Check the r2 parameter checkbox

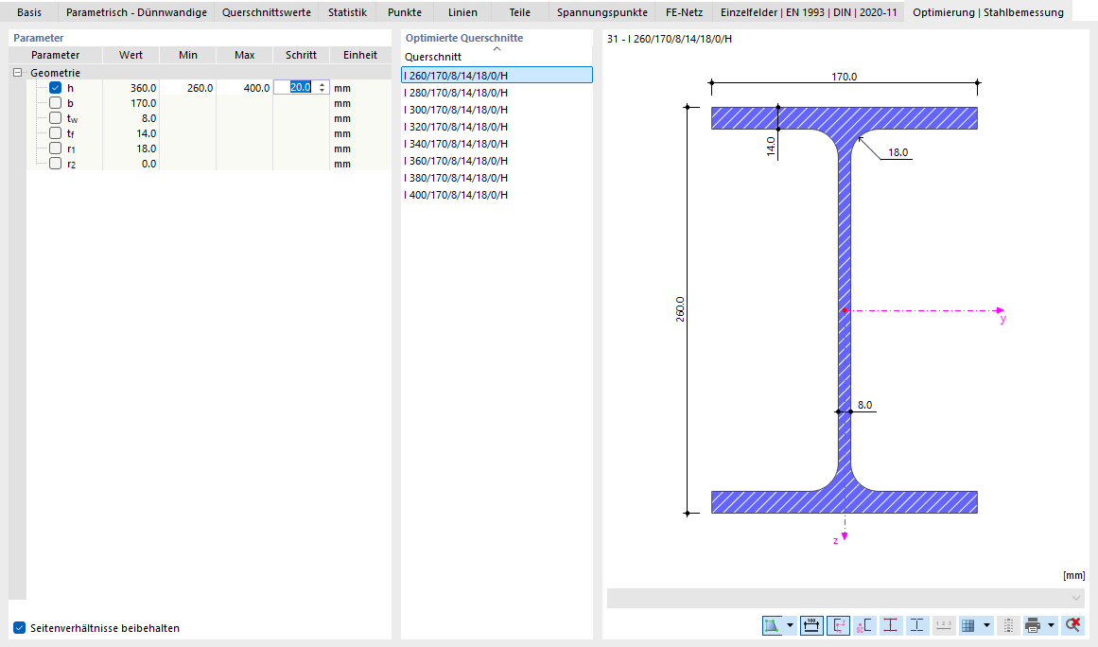55,164
